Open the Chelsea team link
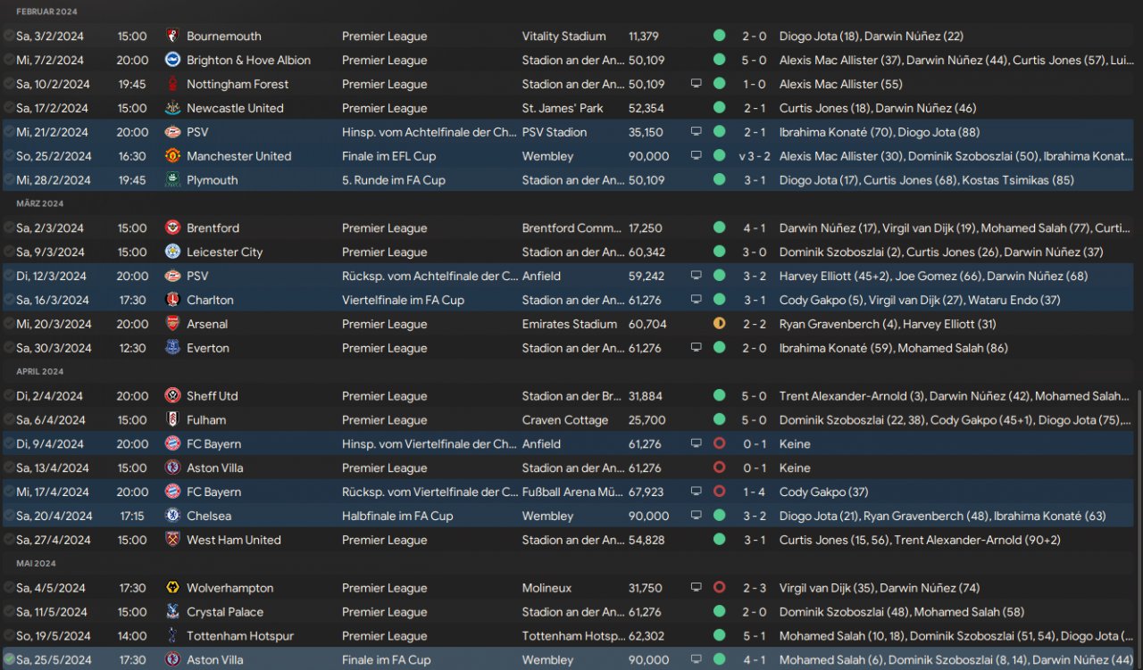 click(x=209, y=517)
